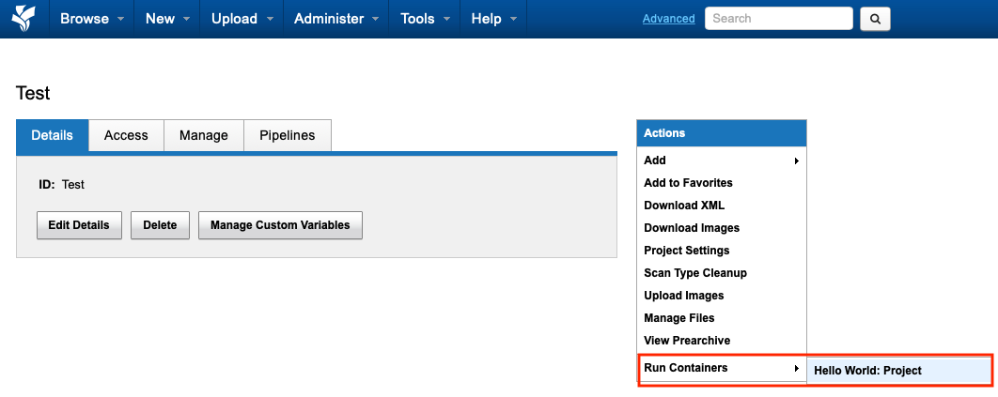
Task: Select Download XML from Actions
Action: [684, 206]
